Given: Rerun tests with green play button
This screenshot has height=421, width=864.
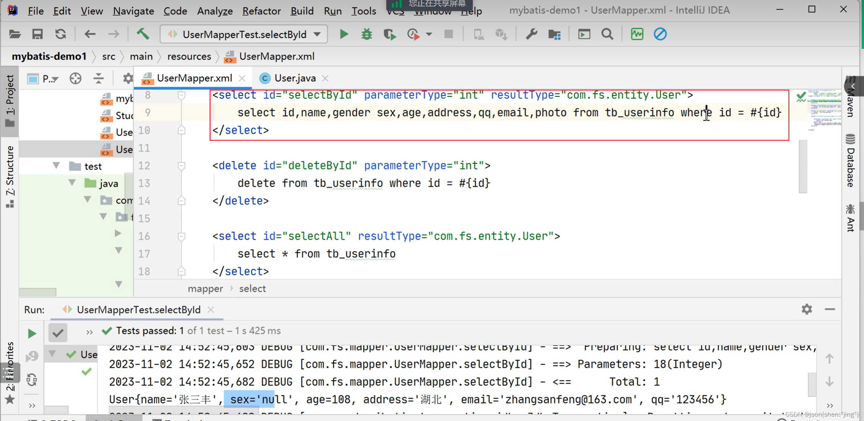Looking at the screenshot, I should point(32,333).
